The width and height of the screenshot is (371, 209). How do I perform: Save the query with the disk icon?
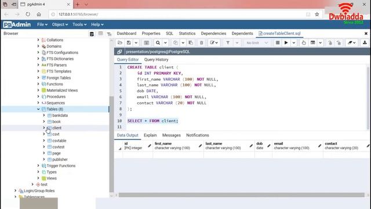pyautogui.click(x=129, y=42)
